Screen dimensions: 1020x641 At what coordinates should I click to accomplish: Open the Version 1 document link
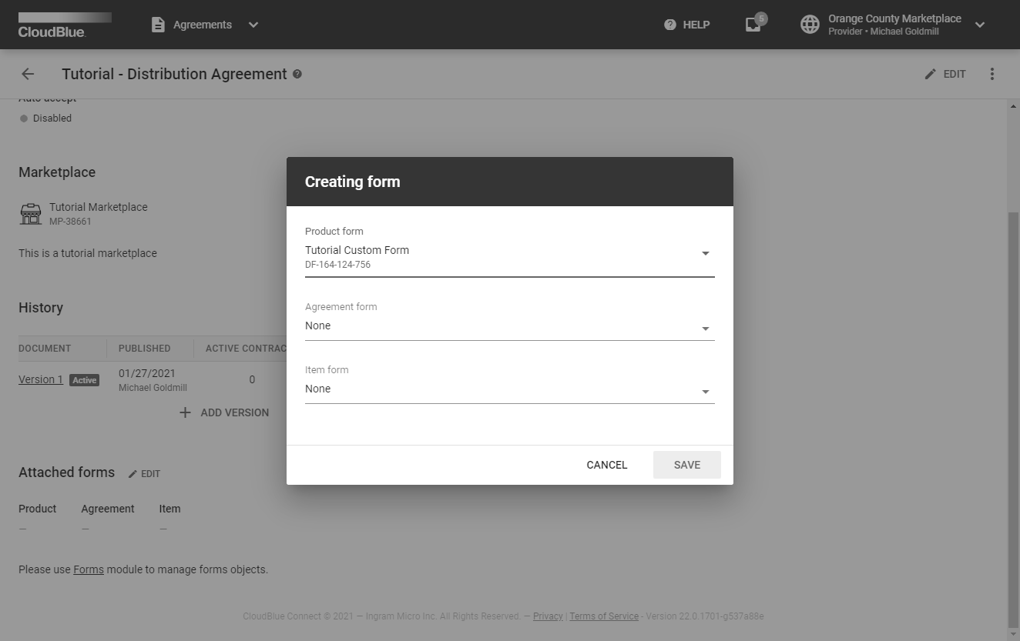[40, 379]
